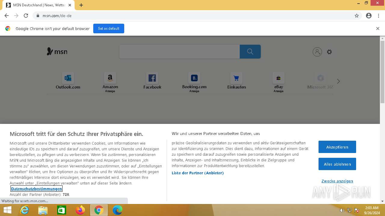The height and width of the screenshot is (216, 385).
Task: Focus the MSN search box
Action: tap(180, 52)
